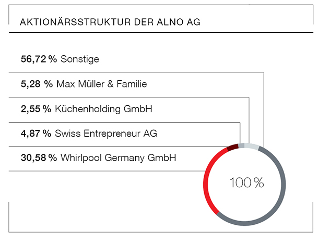The height and width of the screenshot is (242, 330).
Task: Click the 'Sonstige' shareholder label
Action: click(x=80, y=59)
